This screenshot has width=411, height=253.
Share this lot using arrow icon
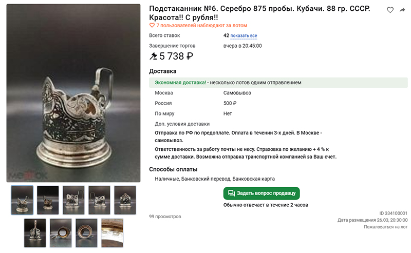coord(402,10)
